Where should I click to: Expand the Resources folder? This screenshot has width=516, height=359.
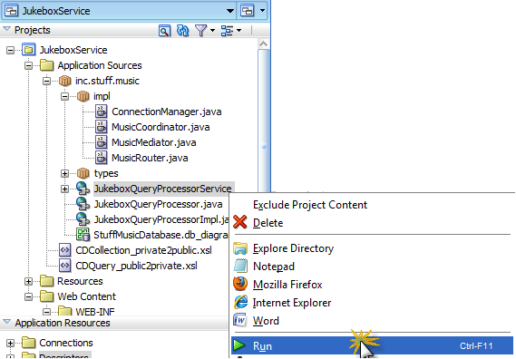tap(29, 281)
